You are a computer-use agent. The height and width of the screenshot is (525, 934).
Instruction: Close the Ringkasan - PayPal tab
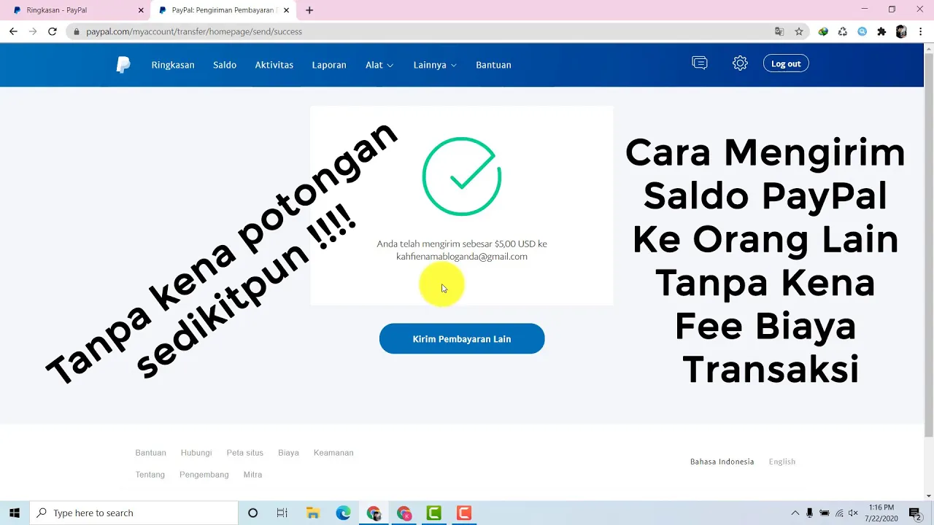pyautogui.click(x=141, y=10)
